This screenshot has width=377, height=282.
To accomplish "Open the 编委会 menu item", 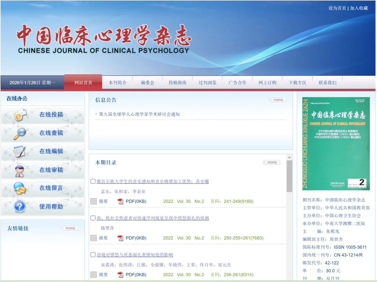I will (x=147, y=83).
